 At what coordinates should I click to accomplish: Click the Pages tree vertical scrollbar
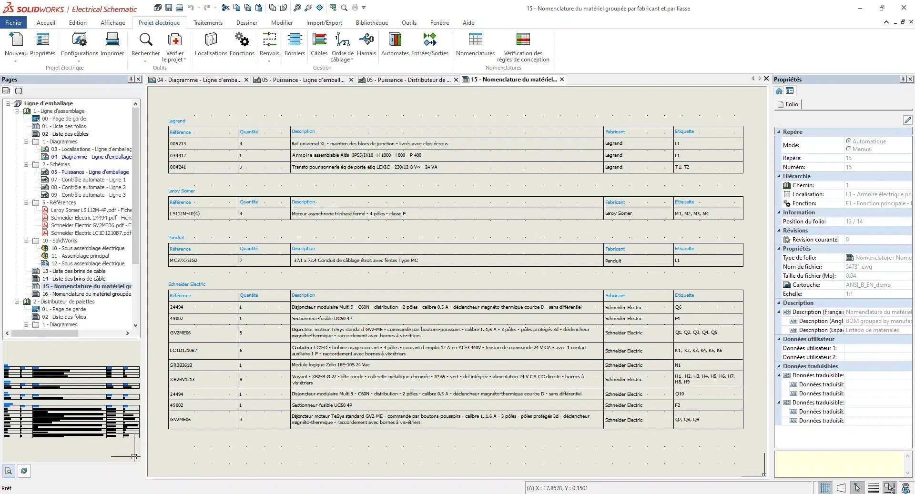point(135,186)
